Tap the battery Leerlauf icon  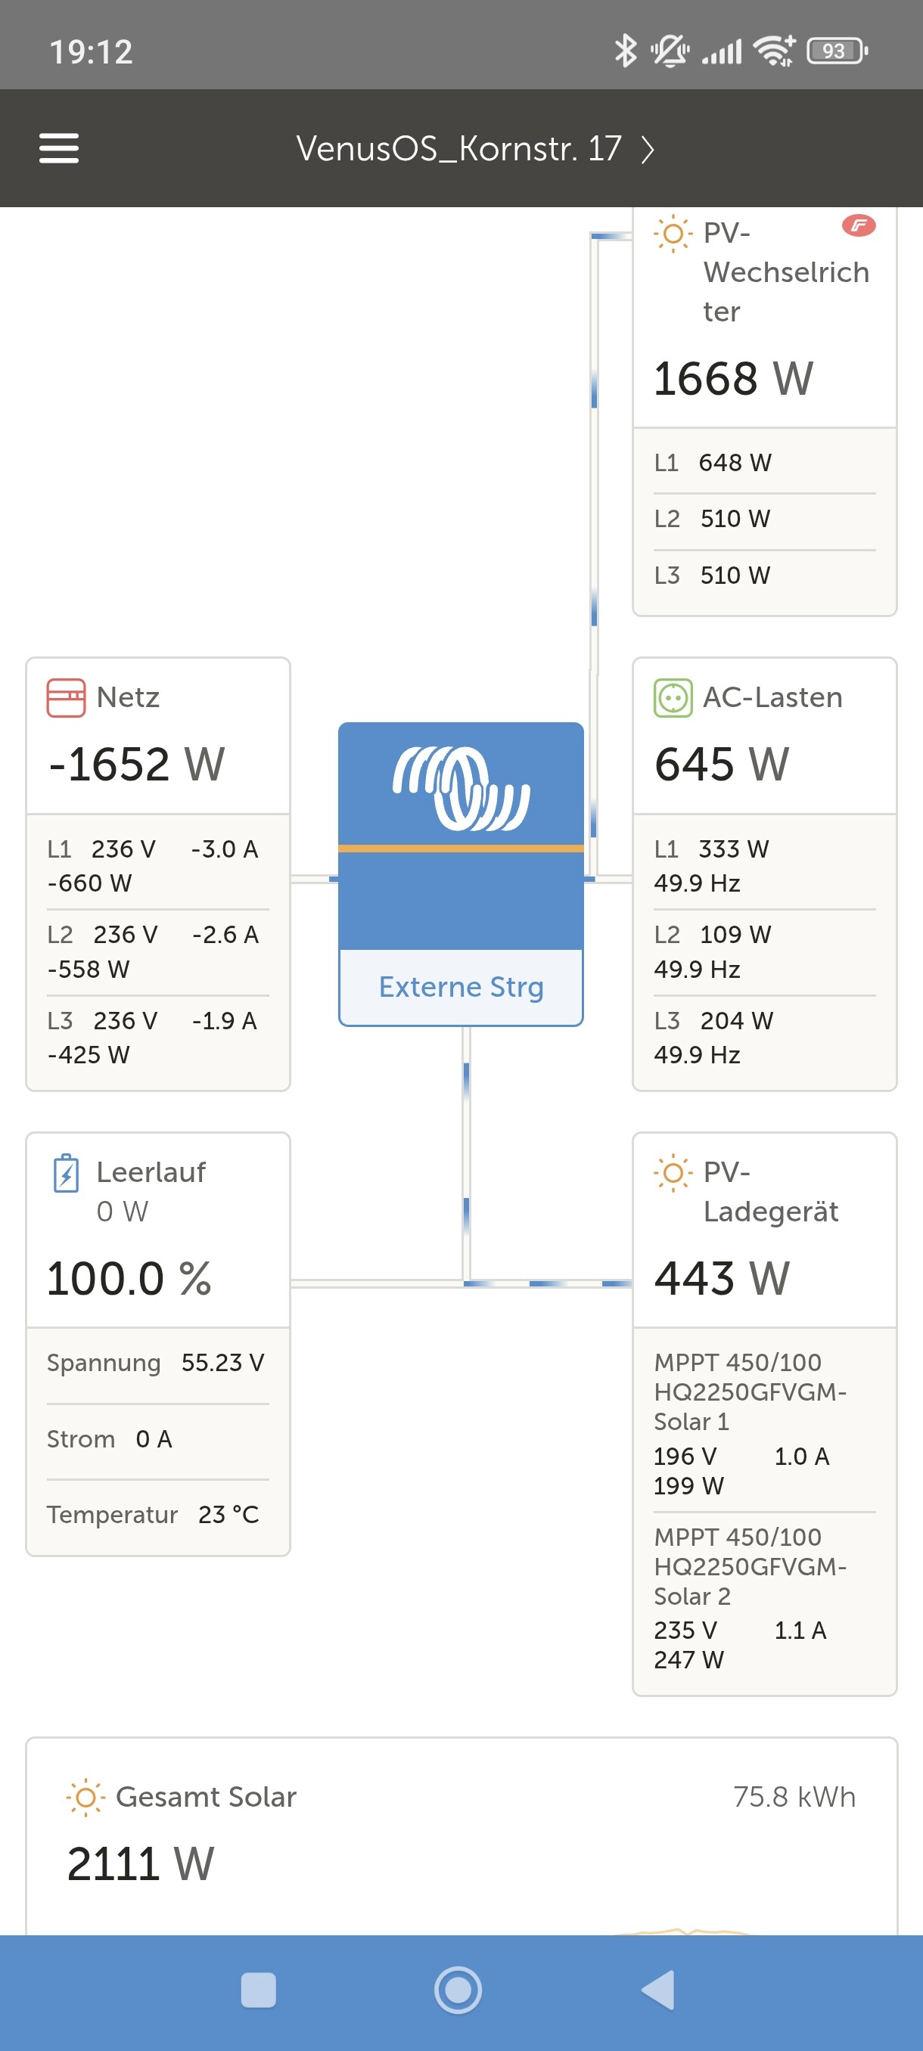66,1173
